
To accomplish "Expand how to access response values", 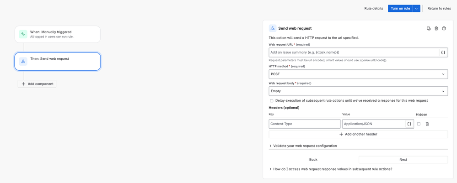I will coord(330,169).
